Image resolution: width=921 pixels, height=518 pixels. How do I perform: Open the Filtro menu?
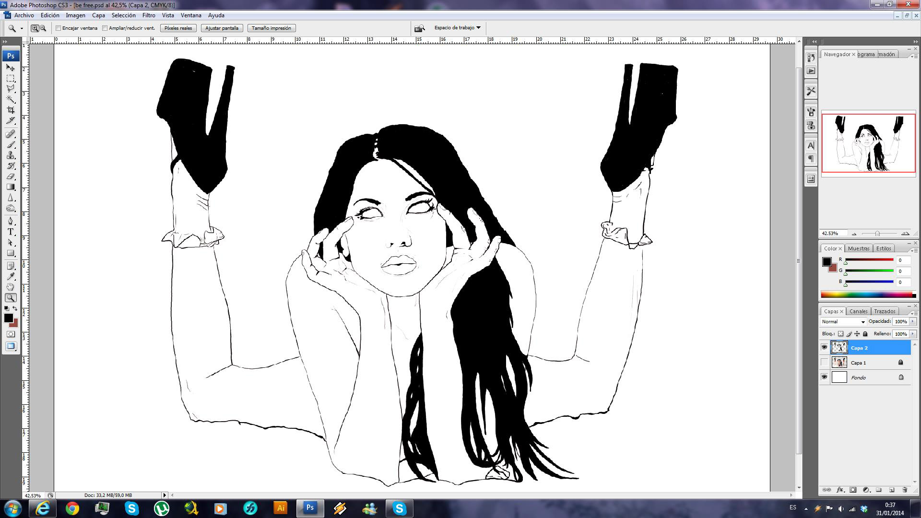(148, 15)
